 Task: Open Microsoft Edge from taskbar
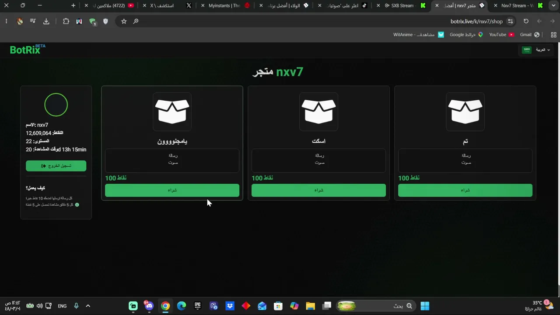coord(182,306)
